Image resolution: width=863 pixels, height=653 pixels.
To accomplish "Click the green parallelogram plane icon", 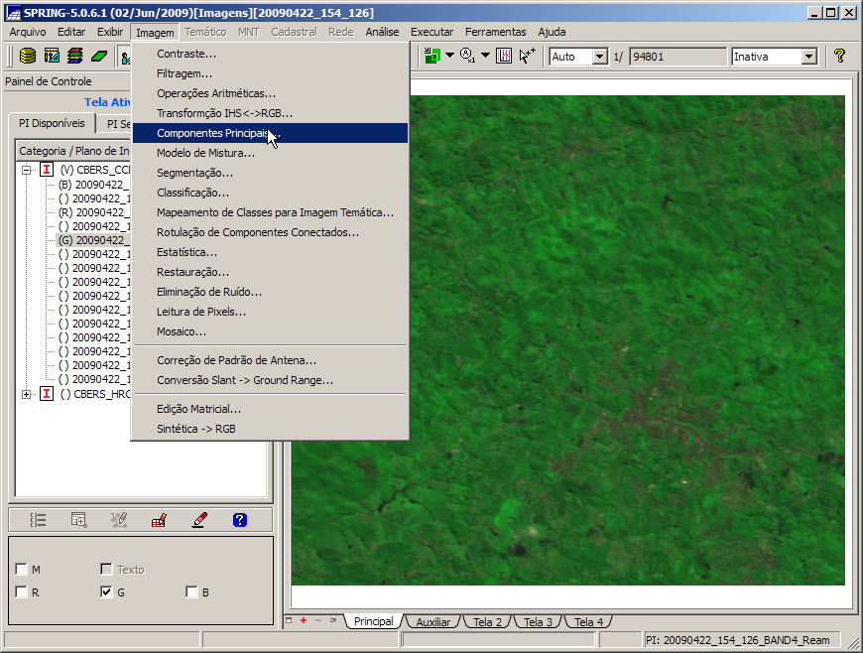I will tap(99, 57).
